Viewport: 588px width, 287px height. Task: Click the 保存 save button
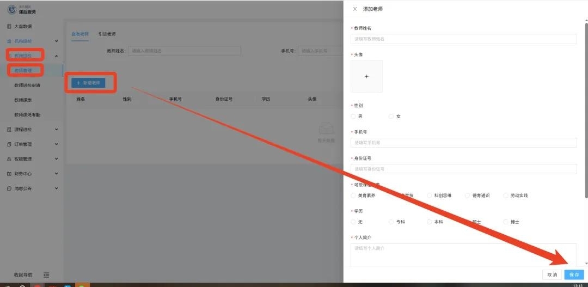(574, 274)
